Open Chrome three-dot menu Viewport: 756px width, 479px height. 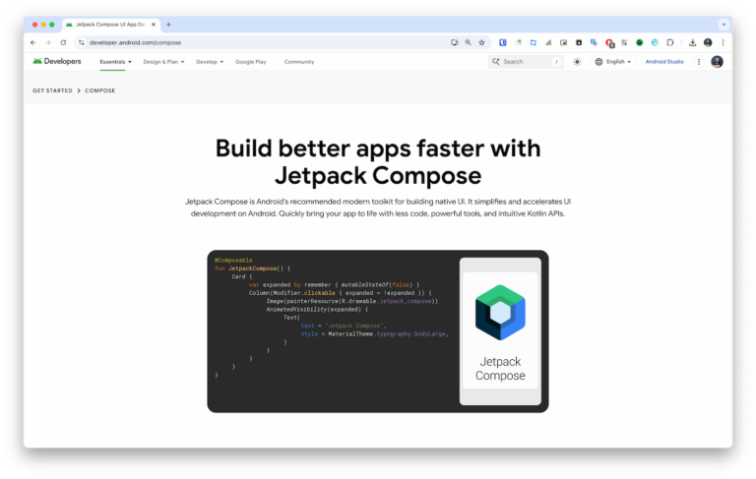pyautogui.click(x=723, y=42)
